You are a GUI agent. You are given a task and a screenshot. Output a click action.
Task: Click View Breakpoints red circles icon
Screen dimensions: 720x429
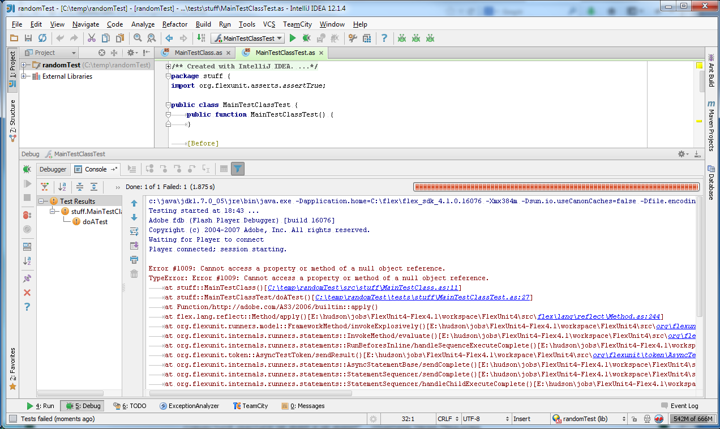(27, 215)
